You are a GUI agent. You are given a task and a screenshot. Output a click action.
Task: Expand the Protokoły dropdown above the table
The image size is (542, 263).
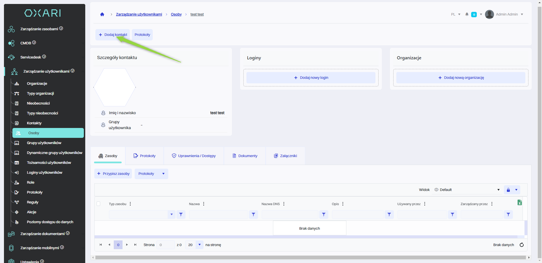tap(163, 174)
